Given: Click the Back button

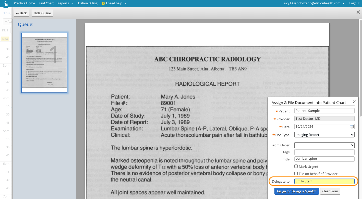Looking at the screenshot, I should [x=21, y=13].
